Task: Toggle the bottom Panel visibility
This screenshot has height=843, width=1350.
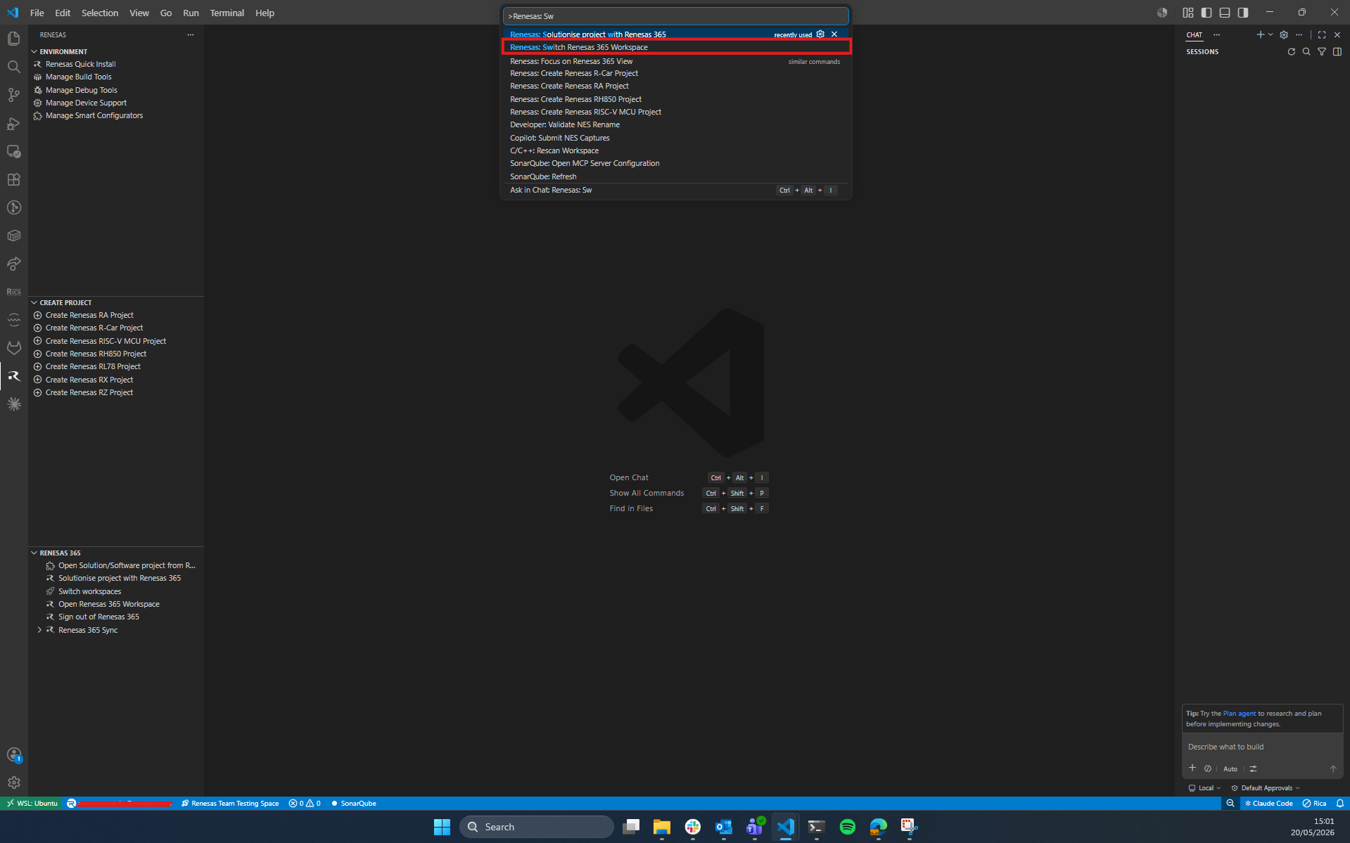Action: tap(1225, 13)
